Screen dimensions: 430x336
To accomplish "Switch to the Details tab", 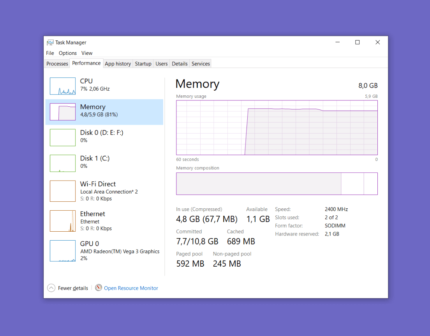I will tap(180, 63).
